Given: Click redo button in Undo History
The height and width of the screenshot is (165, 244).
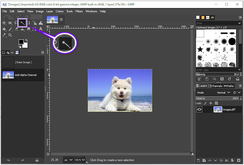Looking at the screenshot, I should (x=23, y=160).
